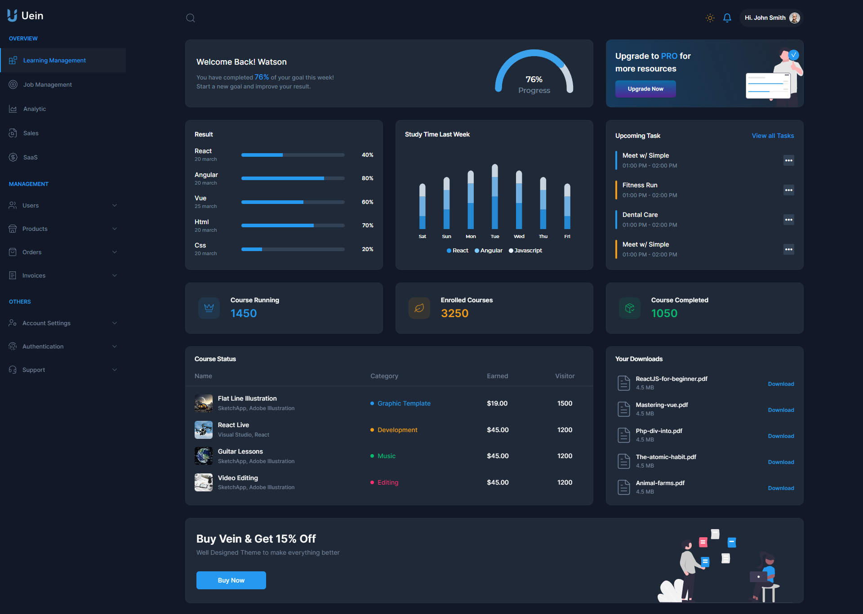This screenshot has height=614, width=863.
Task: Open the Sales section icon in sidebar
Action: 12,133
